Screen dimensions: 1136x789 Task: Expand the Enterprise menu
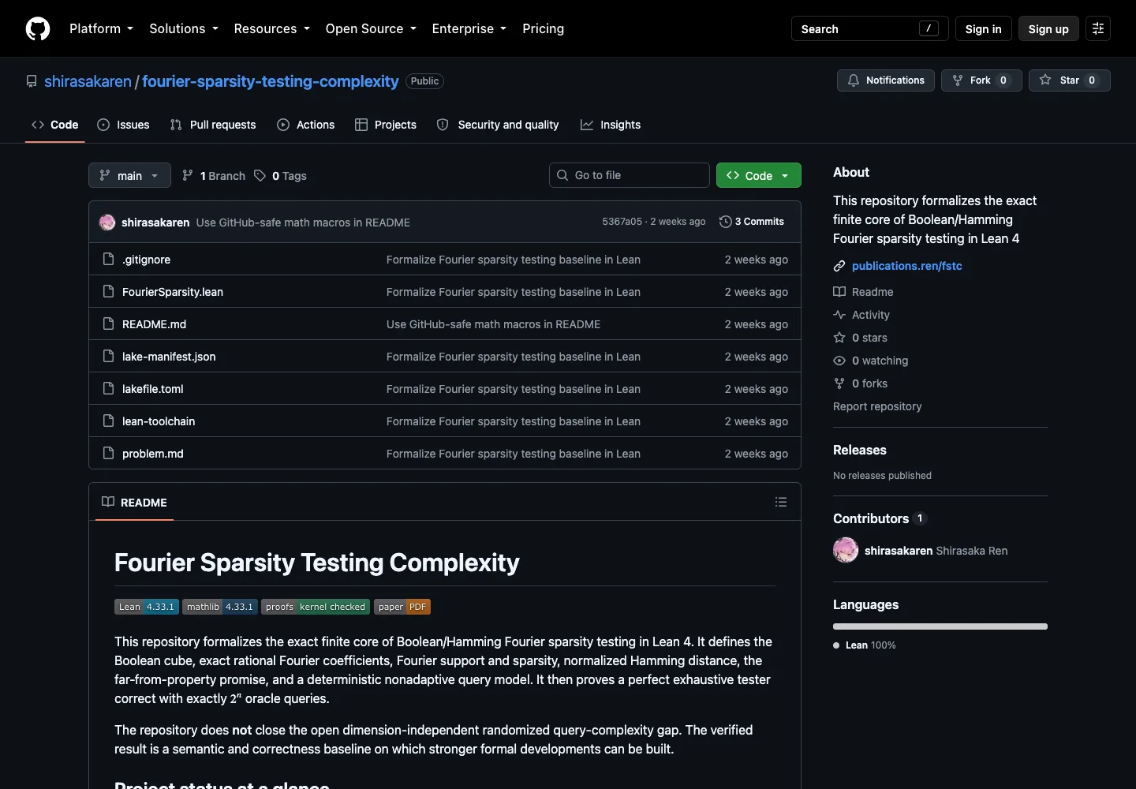[x=469, y=28]
